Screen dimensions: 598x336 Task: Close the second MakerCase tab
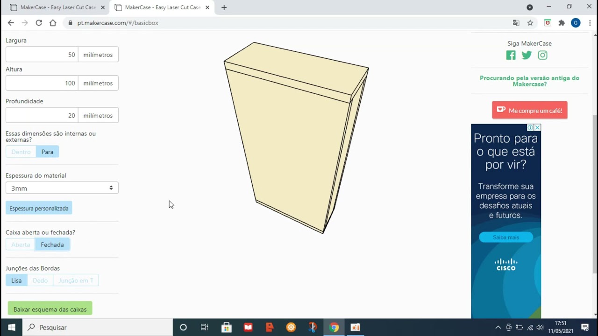(x=207, y=7)
